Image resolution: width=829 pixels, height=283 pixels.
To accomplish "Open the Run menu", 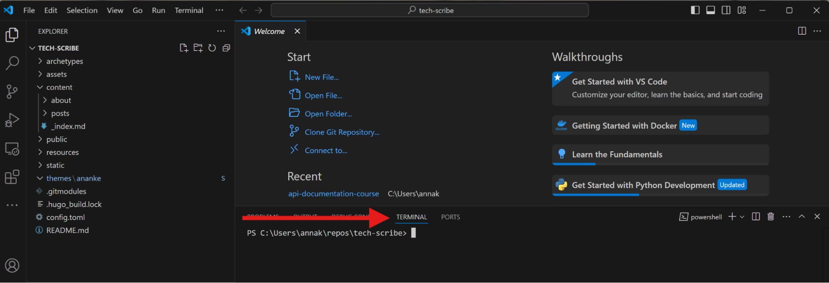I will (x=158, y=10).
